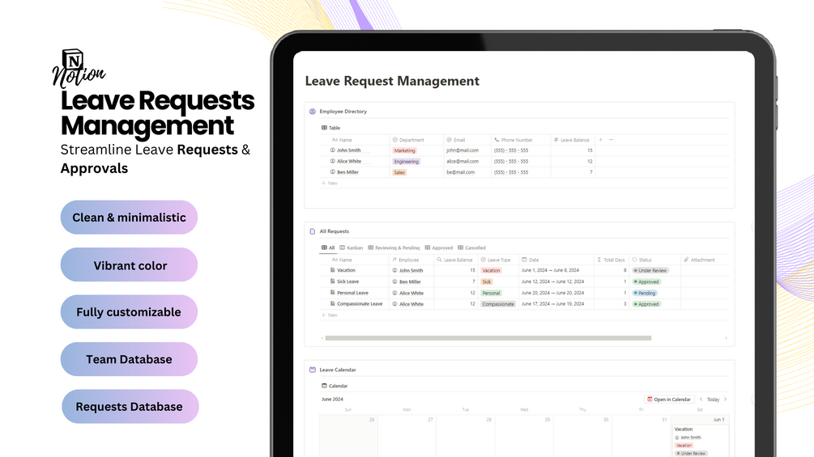Open the Phone Number column header menu
Image resolution: width=814 pixels, height=457 pixels.
(513, 140)
